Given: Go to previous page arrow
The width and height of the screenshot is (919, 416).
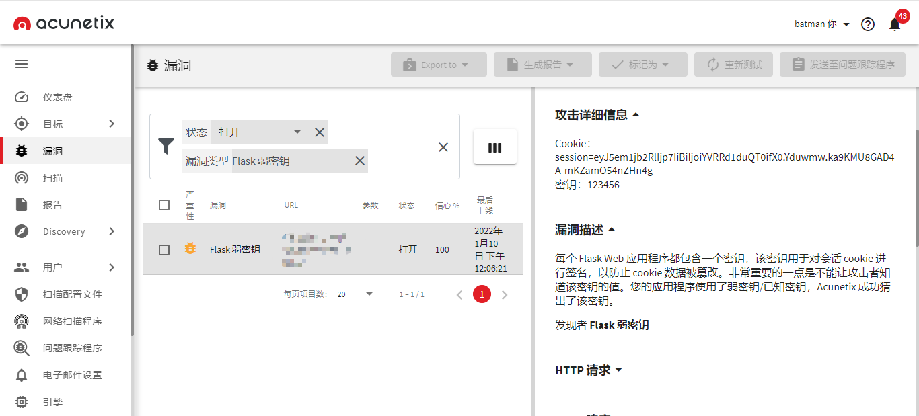Looking at the screenshot, I should point(459,294).
